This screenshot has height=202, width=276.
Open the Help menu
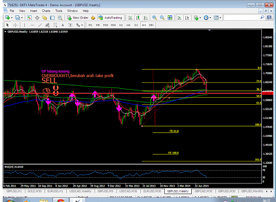point(86,11)
